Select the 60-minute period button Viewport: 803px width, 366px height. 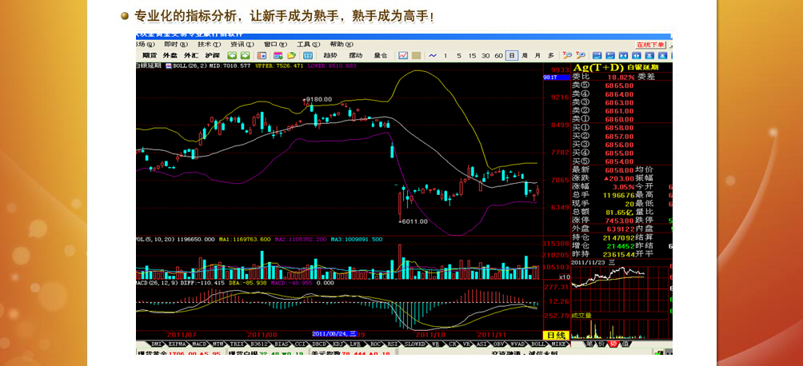[x=498, y=55]
